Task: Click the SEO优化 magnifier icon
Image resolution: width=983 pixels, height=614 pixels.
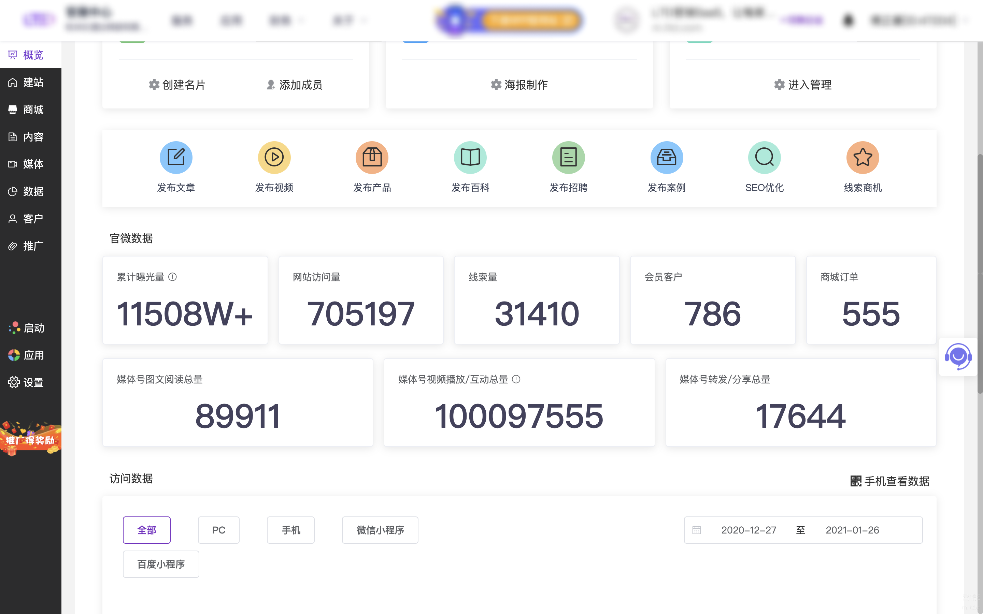Action: pyautogui.click(x=765, y=157)
